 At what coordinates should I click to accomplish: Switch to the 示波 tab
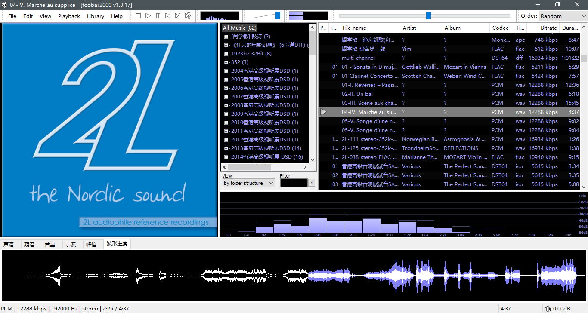pos(71,244)
